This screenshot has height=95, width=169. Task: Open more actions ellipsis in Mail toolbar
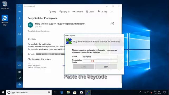pyautogui.click(x=112, y=12)
